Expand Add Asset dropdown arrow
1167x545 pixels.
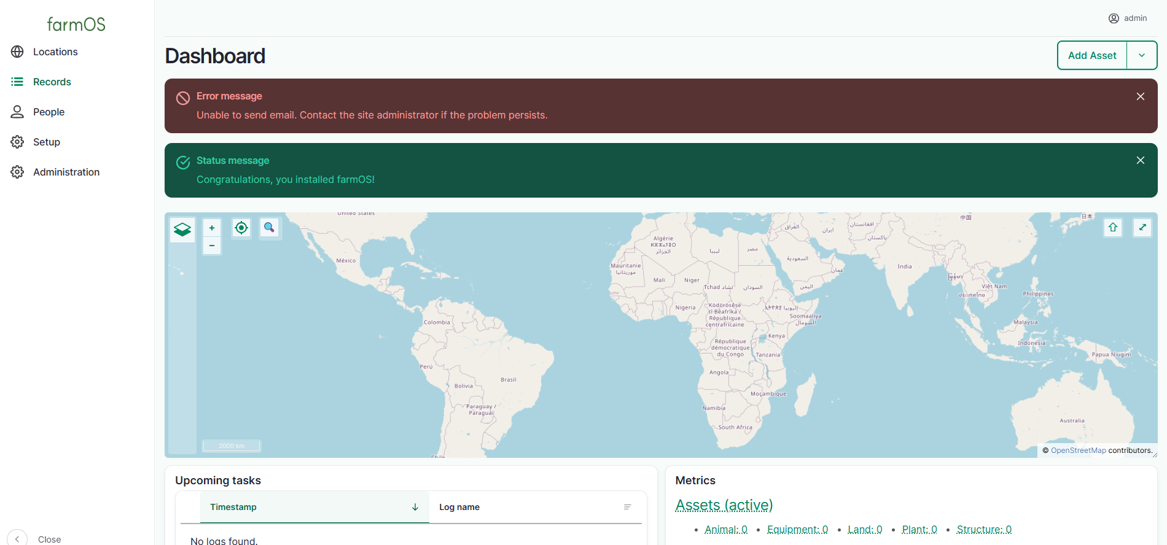1142,55
